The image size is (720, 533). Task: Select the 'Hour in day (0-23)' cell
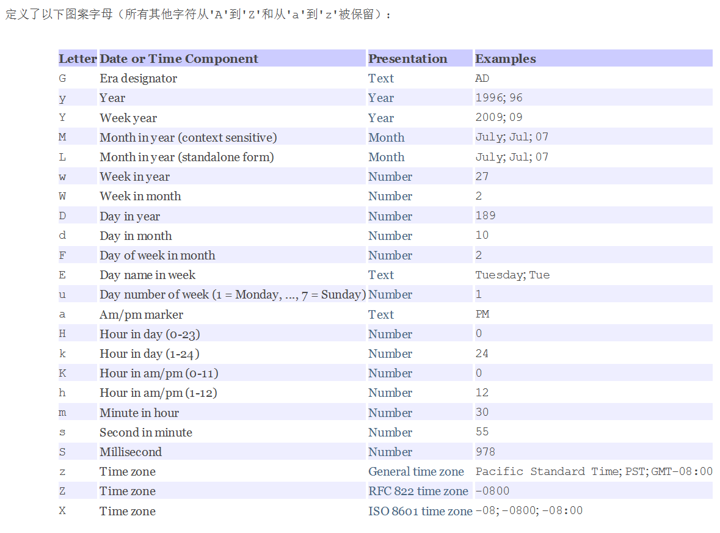coord(146,333)
